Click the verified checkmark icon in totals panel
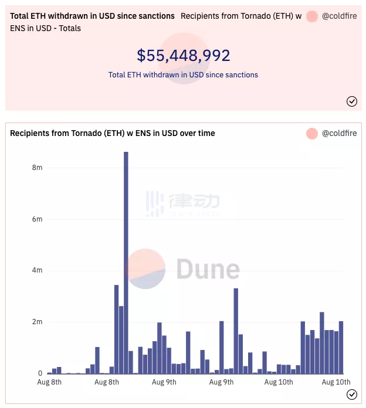The width and height of the screenshot is (366, 408). click(352, 101)
